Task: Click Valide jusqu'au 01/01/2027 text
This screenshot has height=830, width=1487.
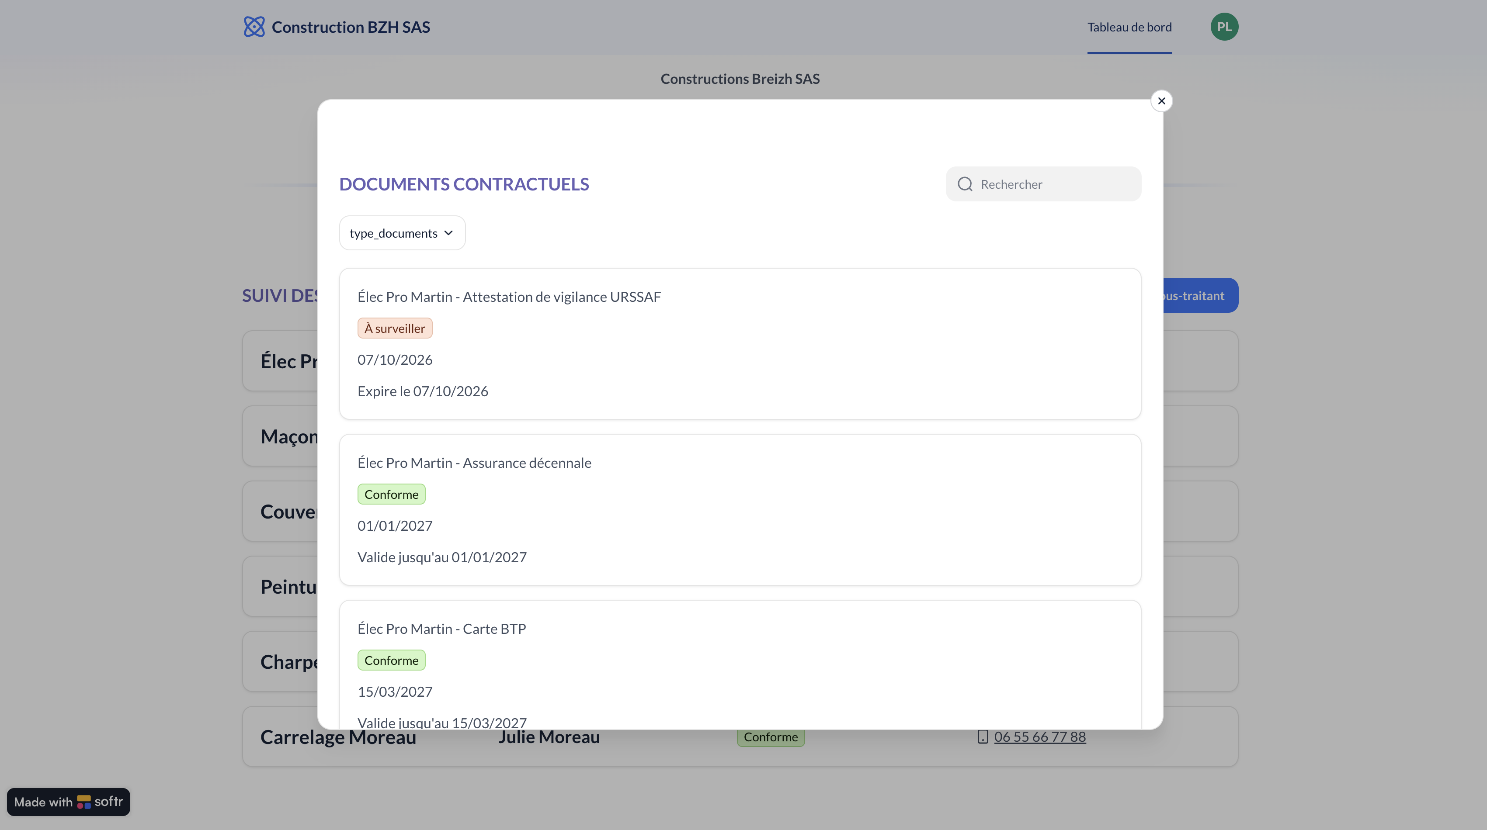Action: coord(442,557)
